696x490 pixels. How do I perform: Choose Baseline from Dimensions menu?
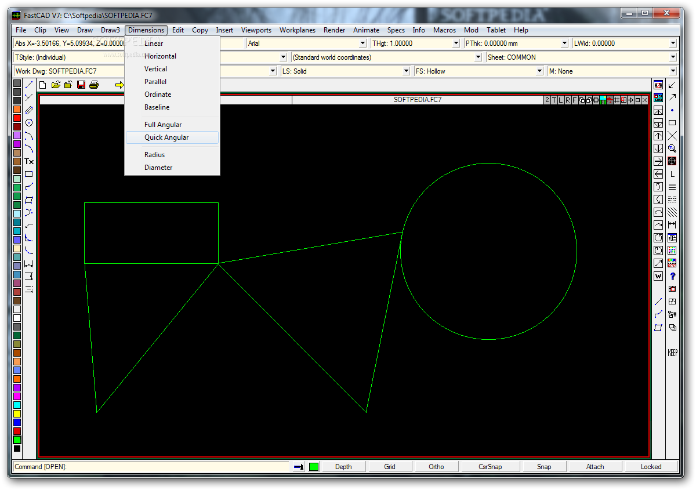coord(172,107)
